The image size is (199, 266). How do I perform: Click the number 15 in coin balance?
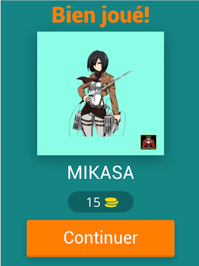click(93, 202)
